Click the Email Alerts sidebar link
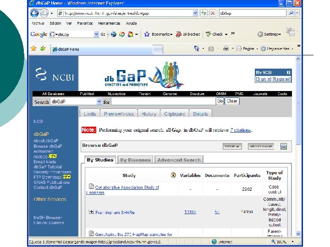 tap(45, 162)
